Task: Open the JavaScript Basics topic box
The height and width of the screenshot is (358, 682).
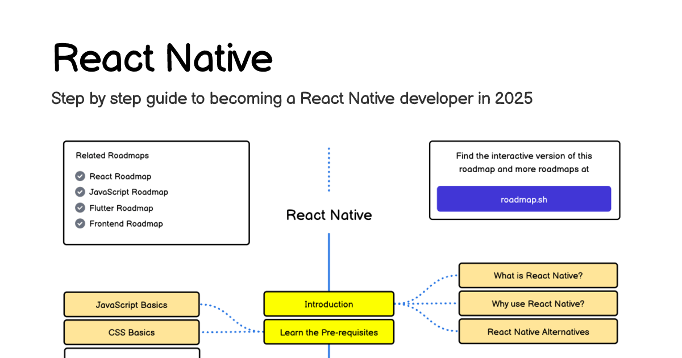Action: coord(131,305)
